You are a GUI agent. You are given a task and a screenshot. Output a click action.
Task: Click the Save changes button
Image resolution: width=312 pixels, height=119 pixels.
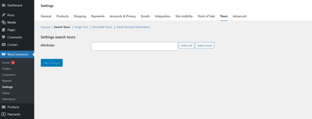coord(52,63)
